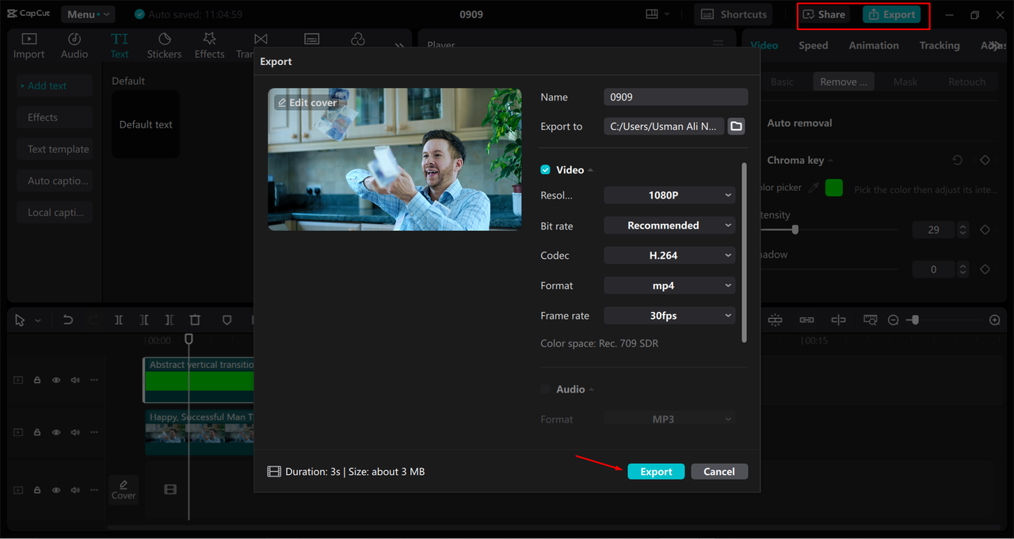The image size is (1014, 539).
Task: Uncheck the Video checkbox in the Export dialog
Action: tap(545, 169)
